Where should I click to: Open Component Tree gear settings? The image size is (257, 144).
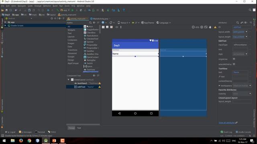[94, 76]
